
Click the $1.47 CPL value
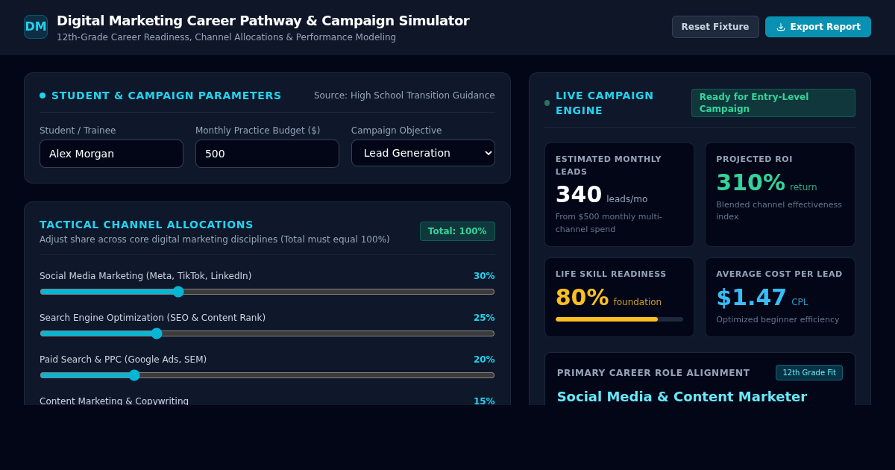[761, 298]
